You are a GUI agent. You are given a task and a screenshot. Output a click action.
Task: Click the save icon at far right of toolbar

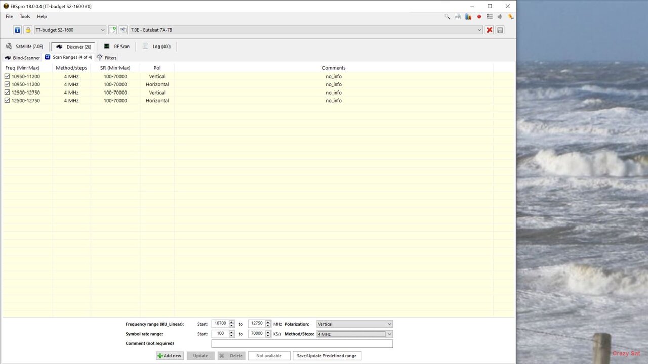(x=500, y=30)
